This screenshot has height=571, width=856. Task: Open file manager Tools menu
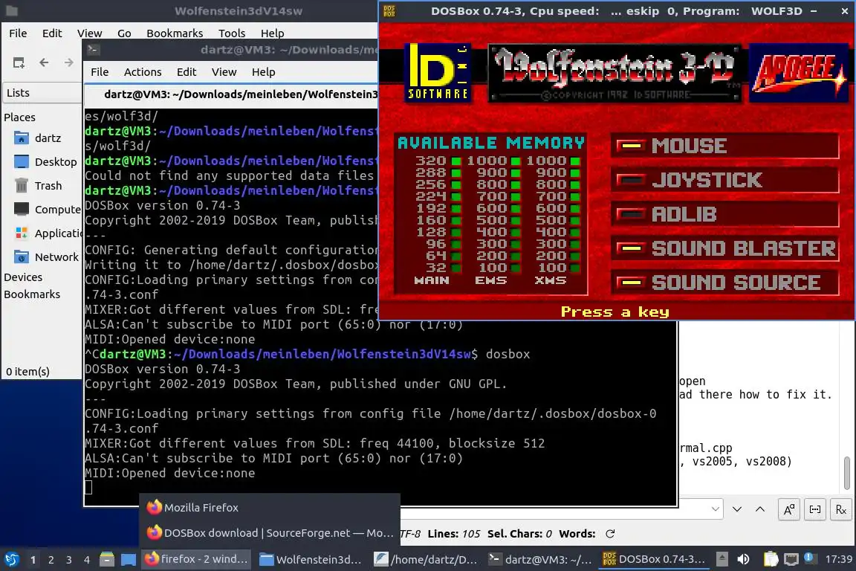coord(232,33)
